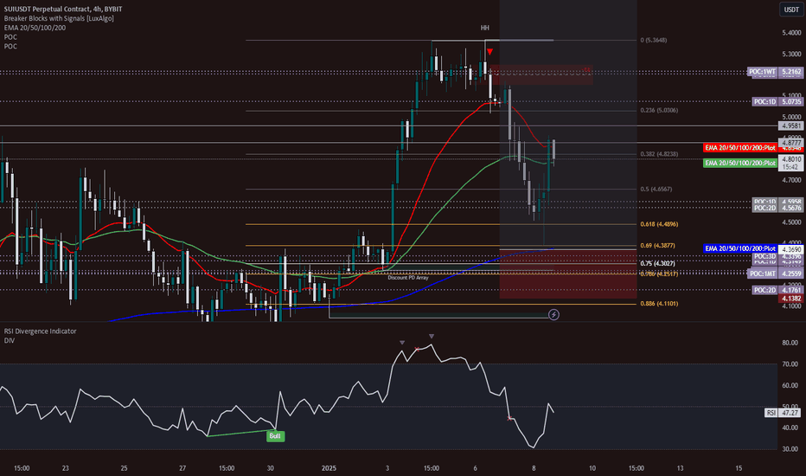This screenshot has width=806, height=476.
Task: Click the 23 date on time axis
Action: coord(65,468)
